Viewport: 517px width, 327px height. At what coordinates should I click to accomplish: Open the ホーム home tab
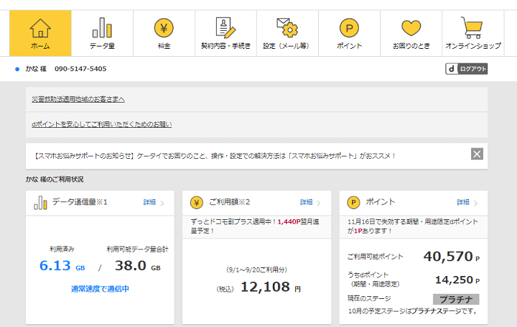point(40,33)
